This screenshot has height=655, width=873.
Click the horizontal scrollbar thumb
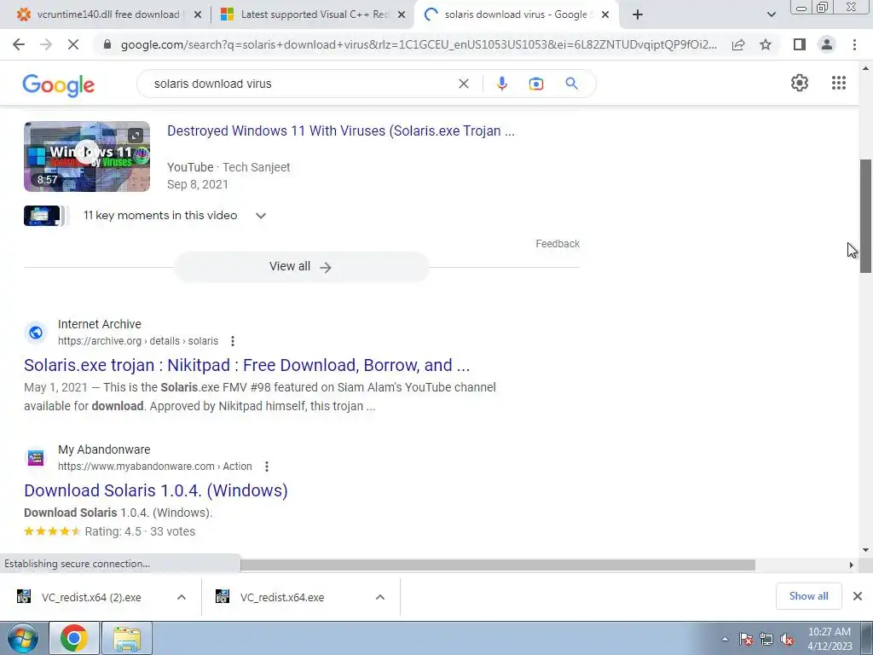click(498, 565)
